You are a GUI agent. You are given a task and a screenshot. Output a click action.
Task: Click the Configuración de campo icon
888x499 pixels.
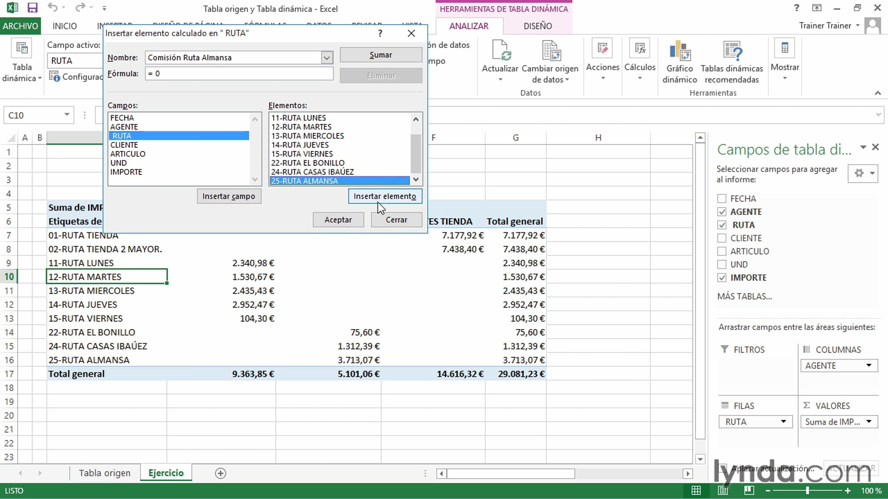tap(55, 77)
